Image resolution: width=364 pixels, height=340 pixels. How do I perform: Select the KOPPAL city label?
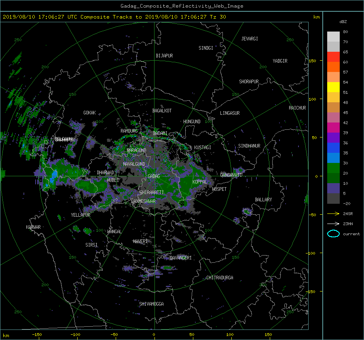(200, 182)
